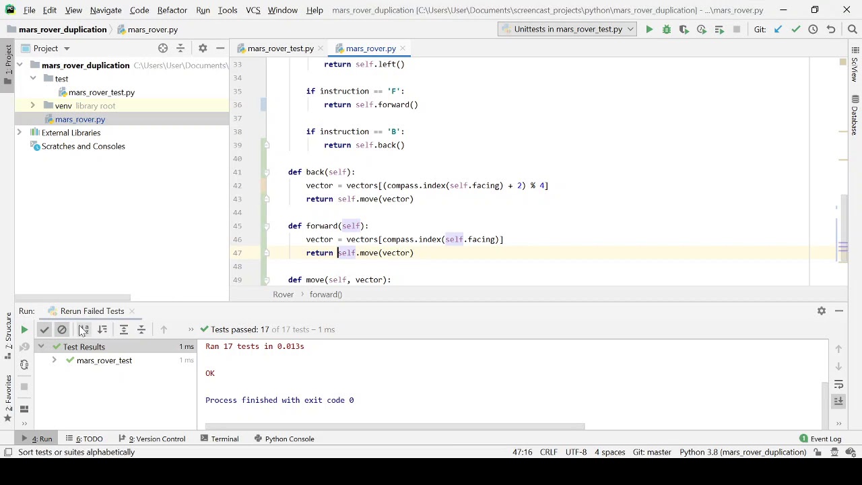862x485 pixels.
Task: Hide the Run tool window
Action: (839, 311)
